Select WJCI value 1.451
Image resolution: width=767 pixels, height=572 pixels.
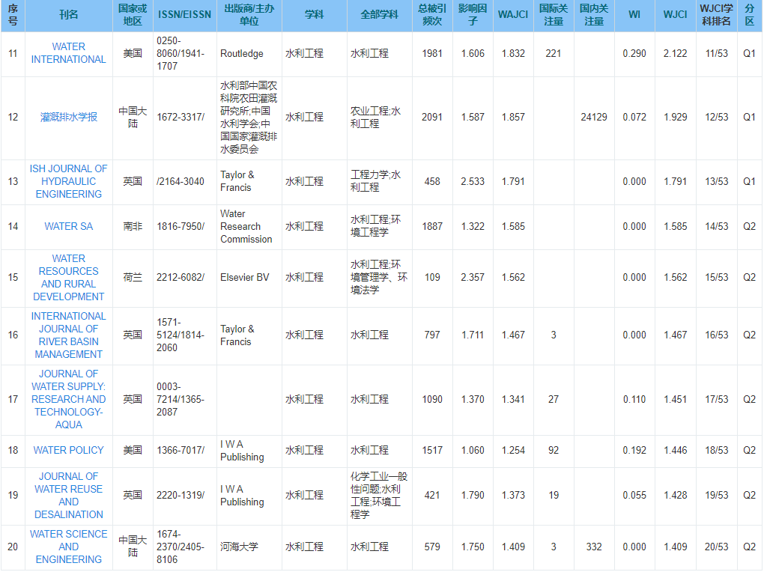pos(675,399)
